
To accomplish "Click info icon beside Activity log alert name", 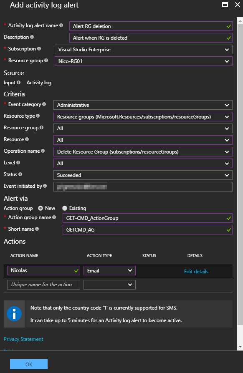I will click(x=61, y=25).
